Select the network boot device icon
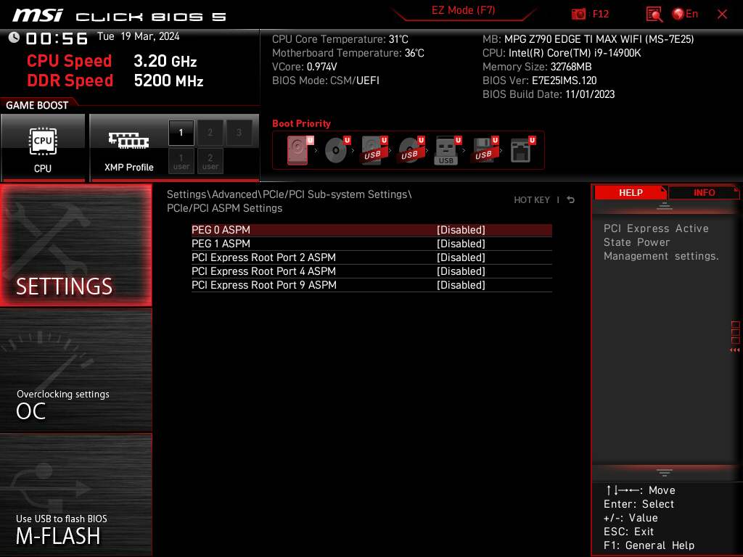The image size is (743, 557). [x=522, y=150]
